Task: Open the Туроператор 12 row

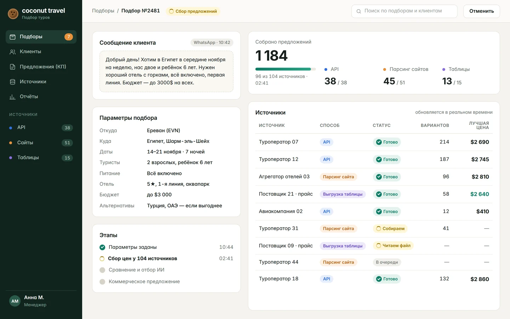Action: coord(374,159)
